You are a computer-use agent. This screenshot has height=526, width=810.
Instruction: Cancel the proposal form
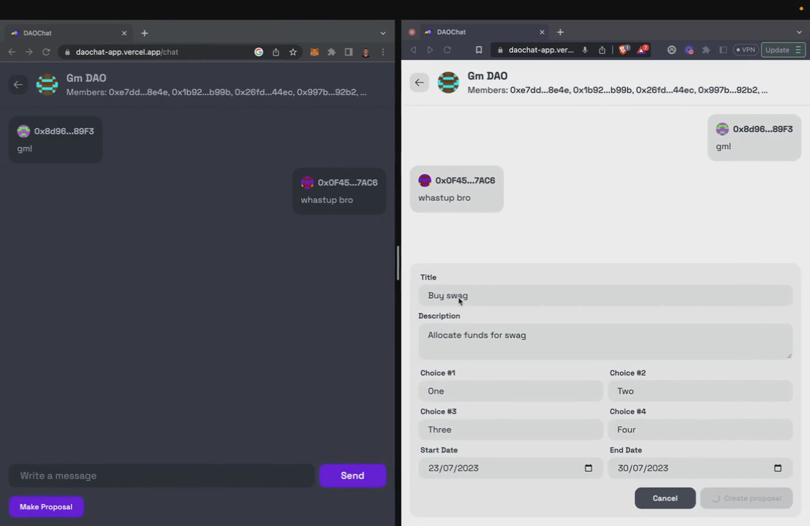(665, 498)
